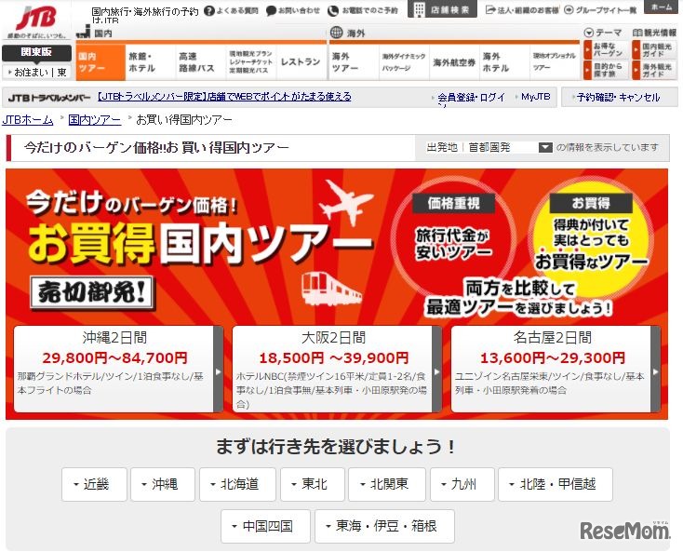This screenshot has height=552, width=683.
Task: Click the corporate customers arrow icon
Action: [490, 9]
